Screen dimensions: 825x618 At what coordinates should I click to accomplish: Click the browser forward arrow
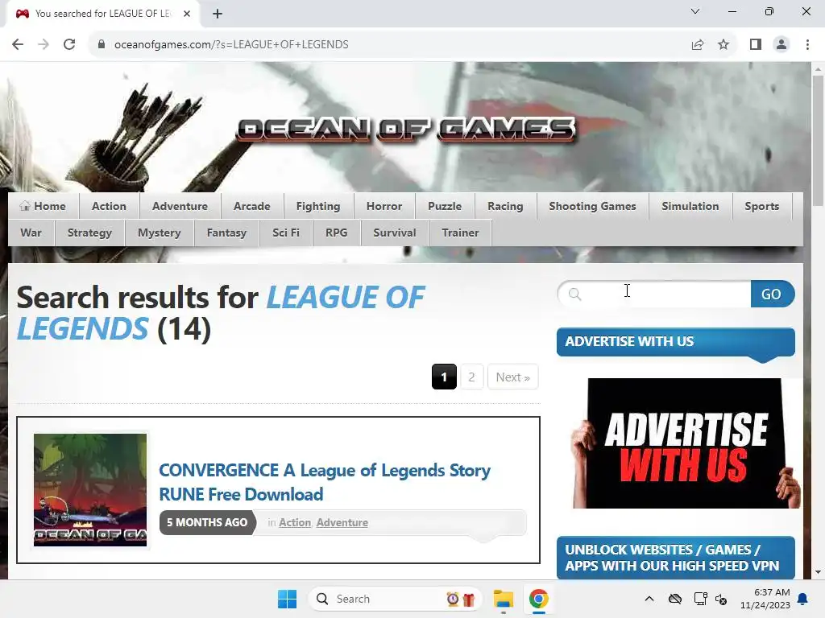coord(44,44)
